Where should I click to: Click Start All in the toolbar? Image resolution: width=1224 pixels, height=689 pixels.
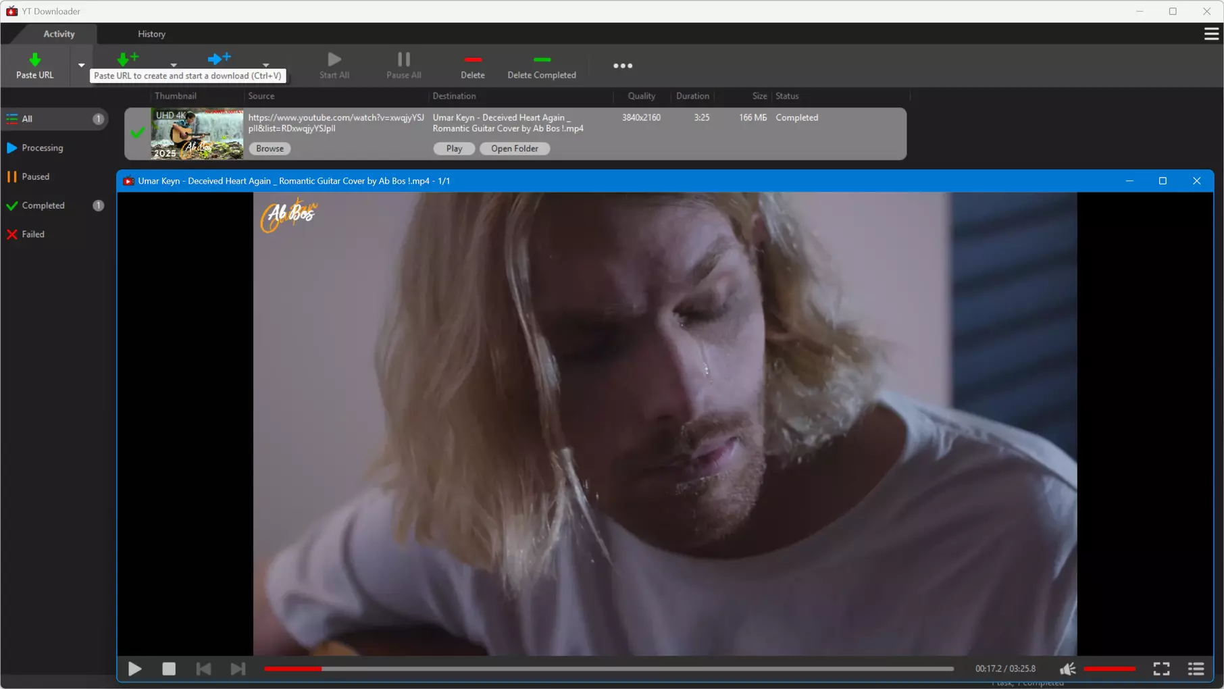pos(334,66)
